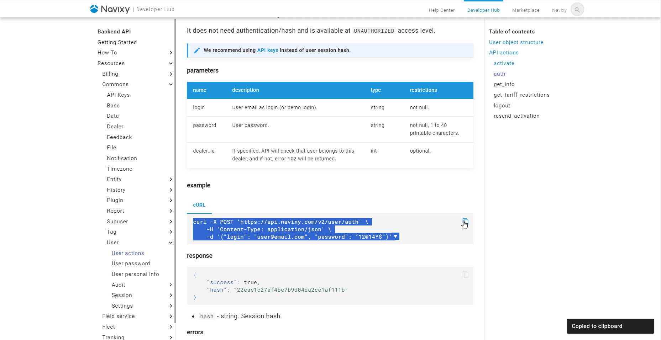The width and height of the screenshot is (661, 340).
Task: Open Getting Started page
Action: click(117, 42)
